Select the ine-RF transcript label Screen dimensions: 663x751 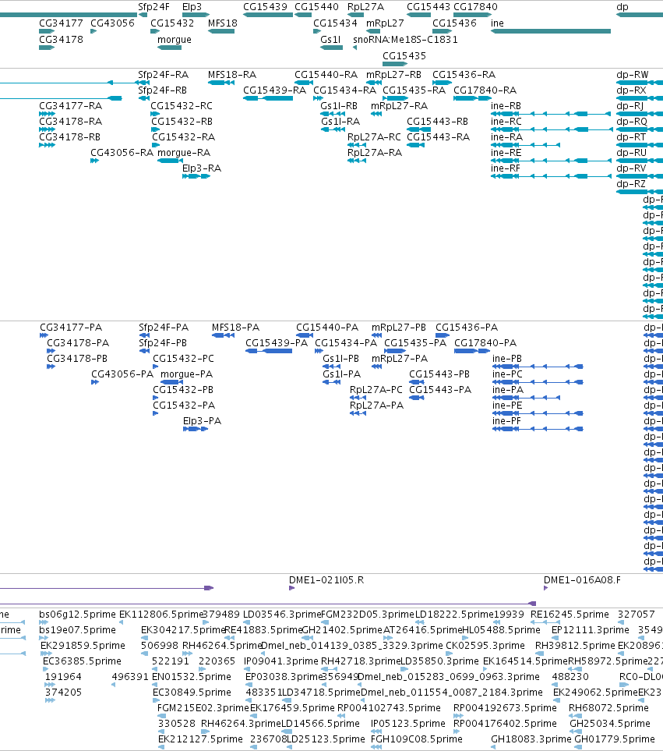coord(505,168)
